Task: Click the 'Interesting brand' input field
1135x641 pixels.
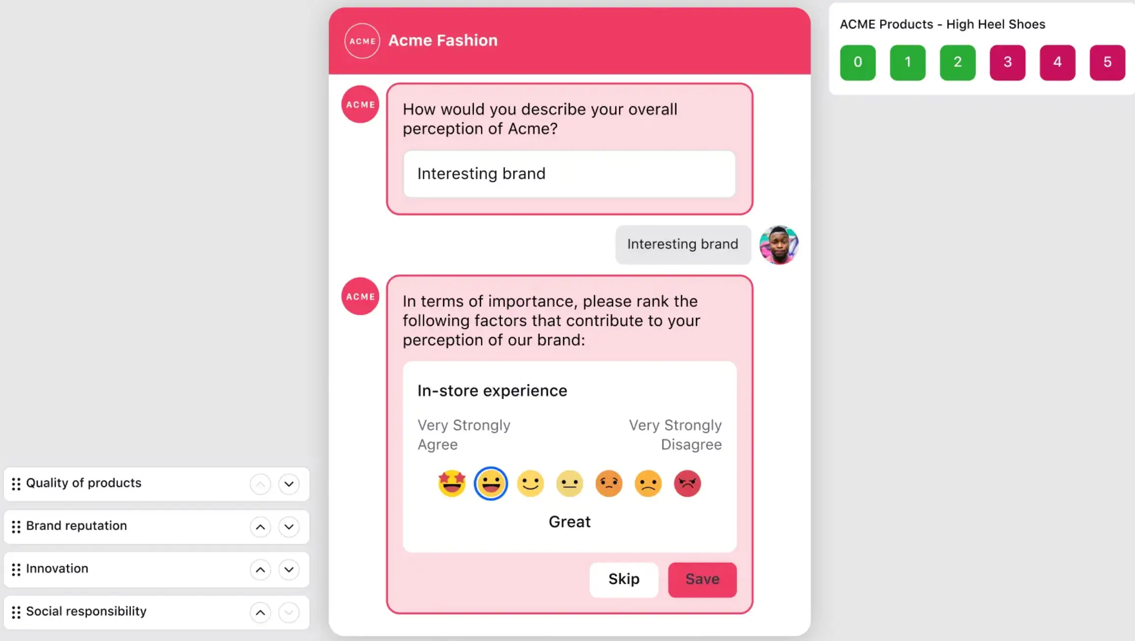Action: pos(569,174)
